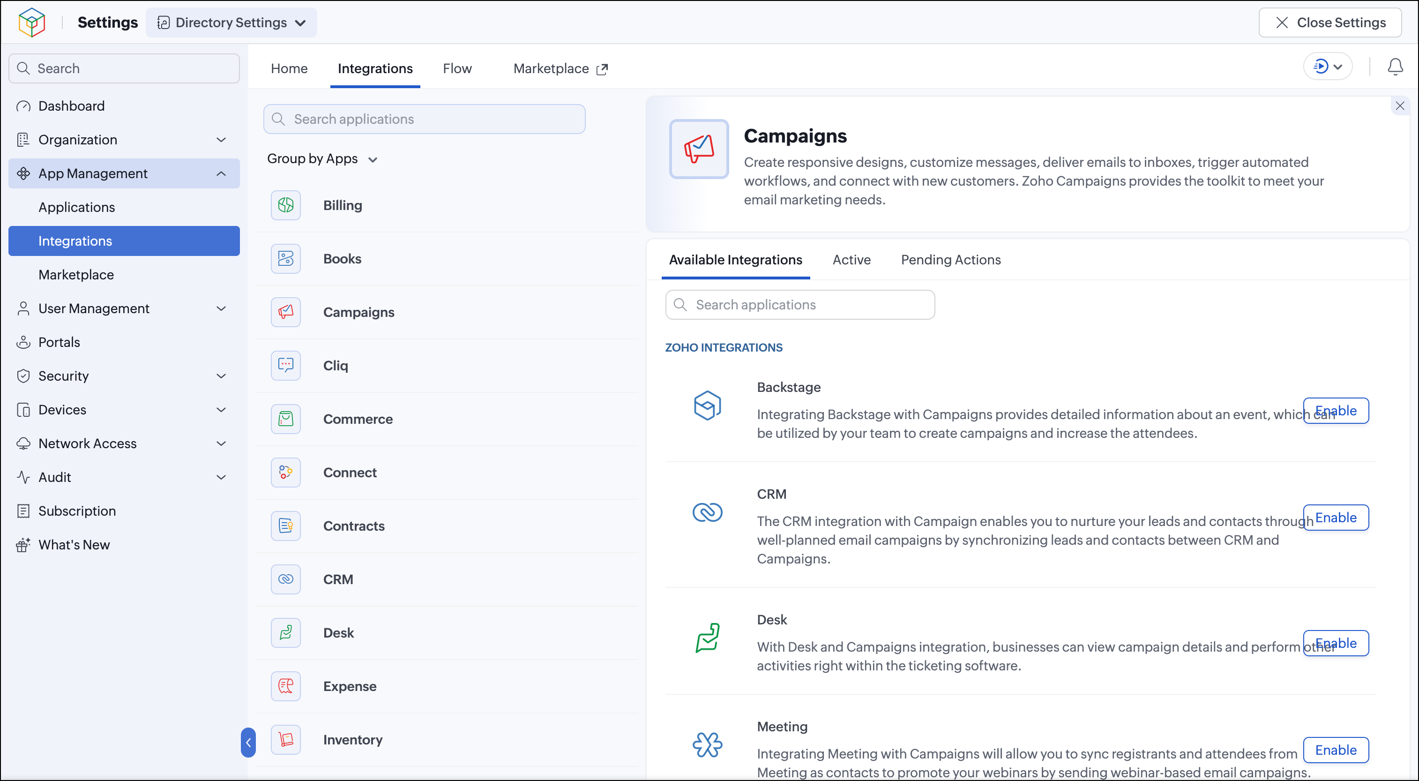Open the Directory Settings dropdown
This screenshot has width=1419, height=781.
click(x=232, y=23)
